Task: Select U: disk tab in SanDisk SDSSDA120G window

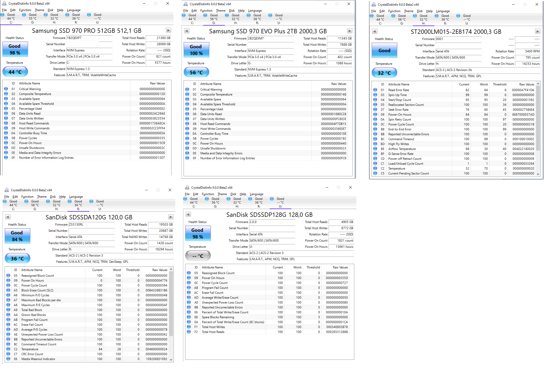Action: tap(100, 205)
